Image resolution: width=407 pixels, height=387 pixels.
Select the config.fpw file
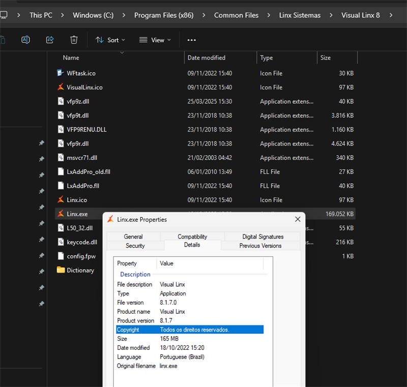coord(81,256)
